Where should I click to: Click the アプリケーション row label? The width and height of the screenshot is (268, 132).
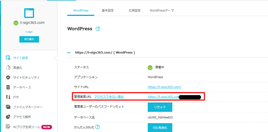[x=86, y=77]
